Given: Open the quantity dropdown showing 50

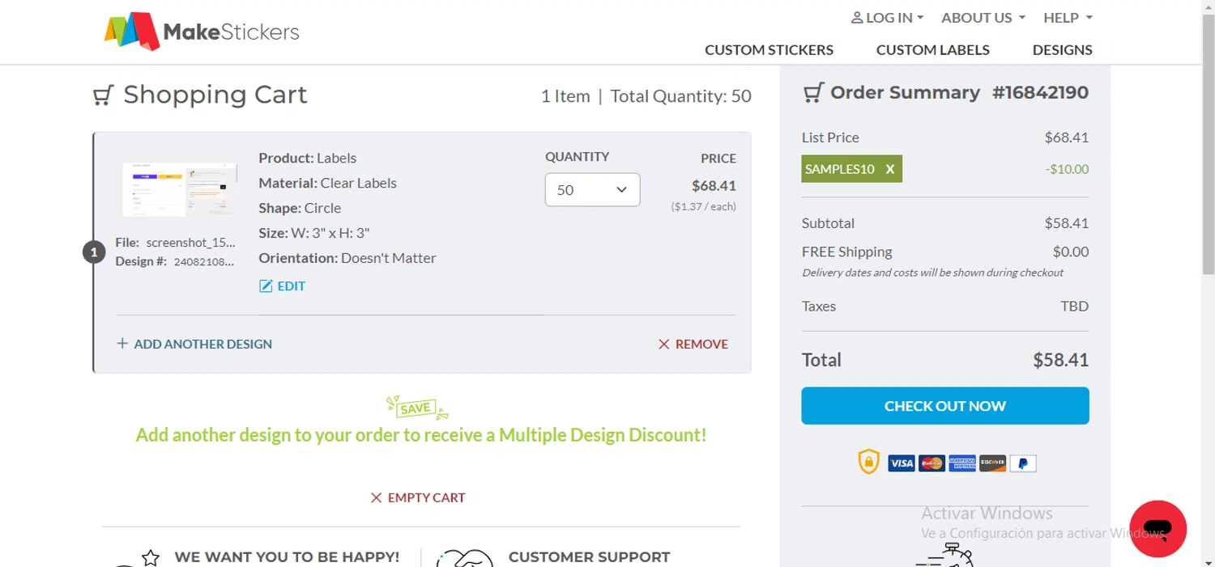Looking at the screenshot, I should click(x=592, y=190).
